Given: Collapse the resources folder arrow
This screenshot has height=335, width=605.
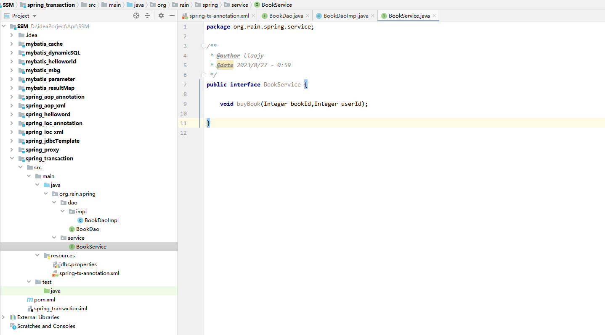Looking at the screenshot, I should click(x=37, y=256).
